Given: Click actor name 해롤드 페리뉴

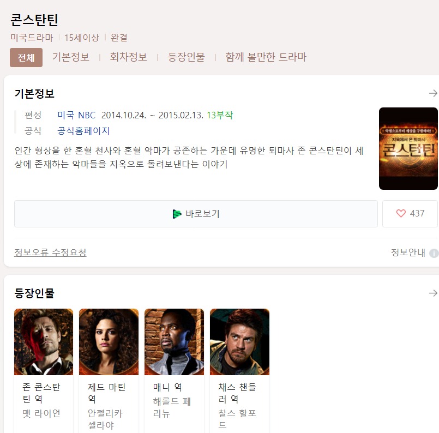Looking at the screenshot, I should [x=172, y=407].
